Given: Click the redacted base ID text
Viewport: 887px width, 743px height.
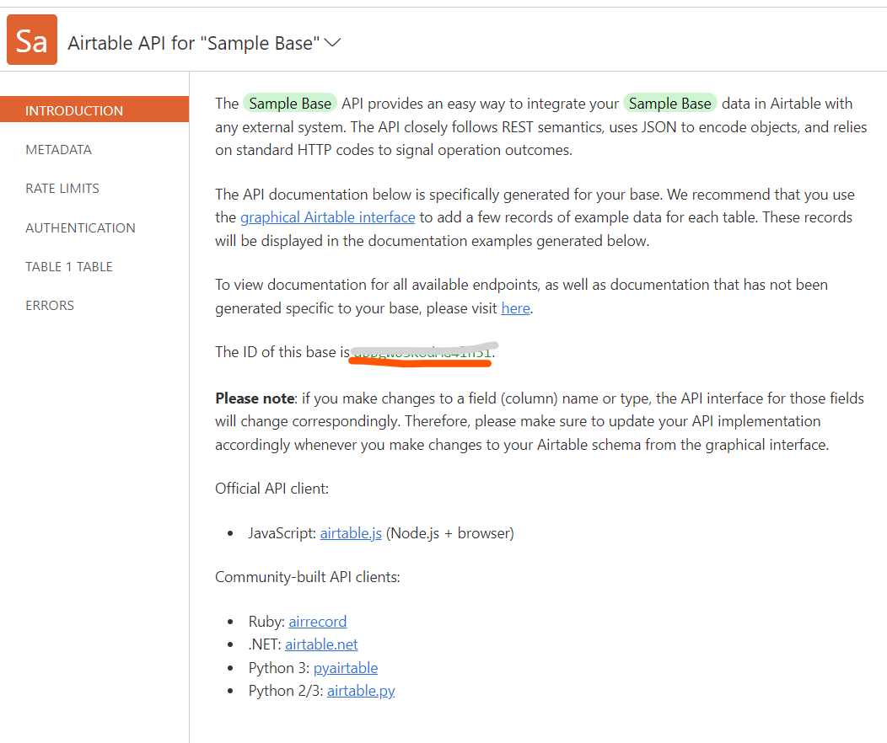Looking at the screenshot, I should [x=422, y=353].
